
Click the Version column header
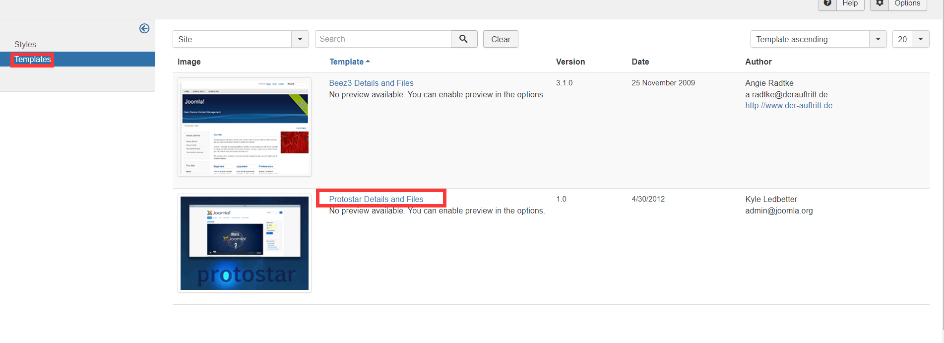(x=570, y=62)
